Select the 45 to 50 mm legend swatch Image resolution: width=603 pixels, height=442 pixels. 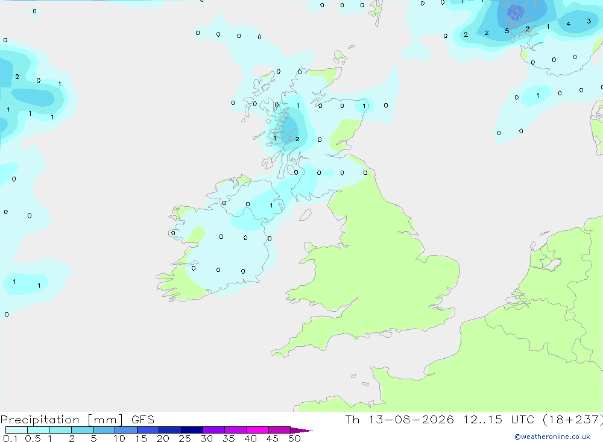click(280, 430)
